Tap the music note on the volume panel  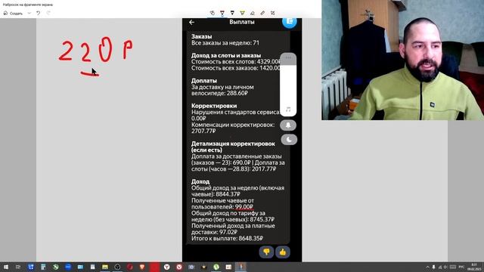click(288, 110)
